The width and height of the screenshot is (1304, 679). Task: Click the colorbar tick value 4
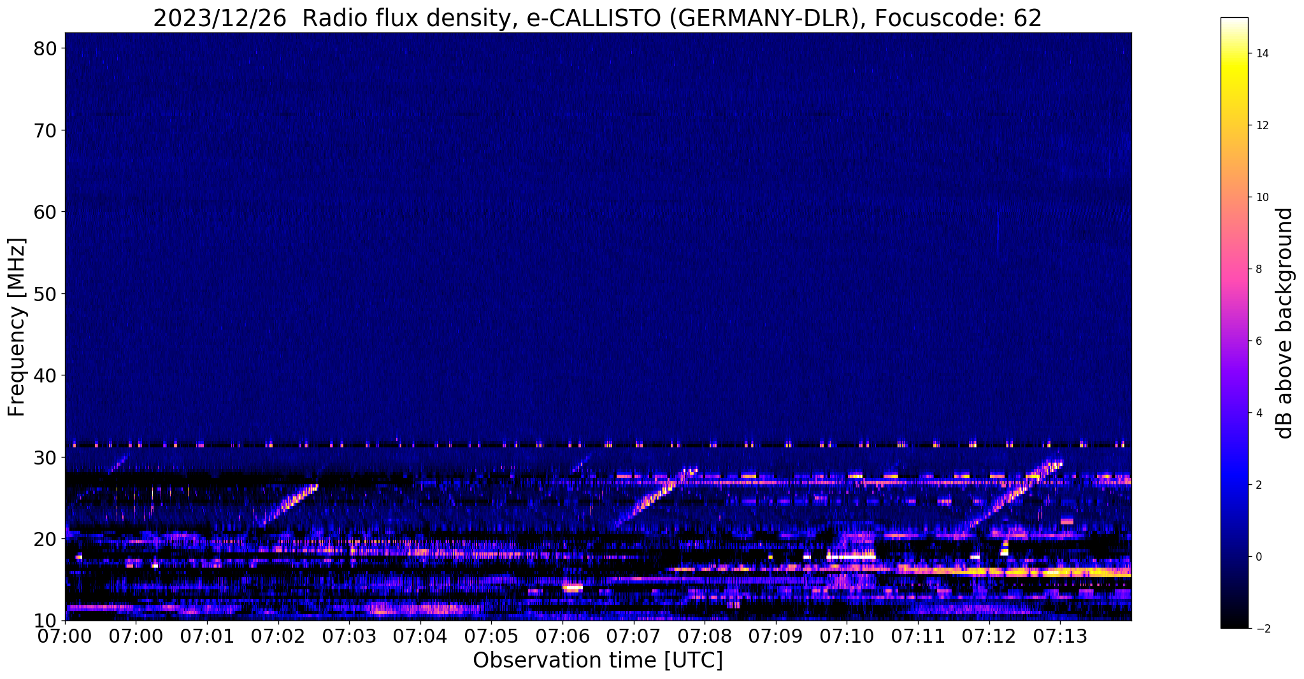click(x=1258, y=413)
